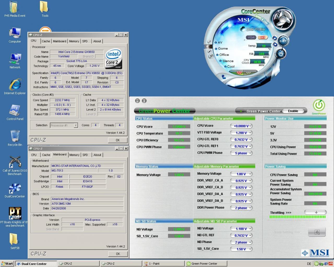Click the red wave icon in CoreCenter

click(239, 73)
